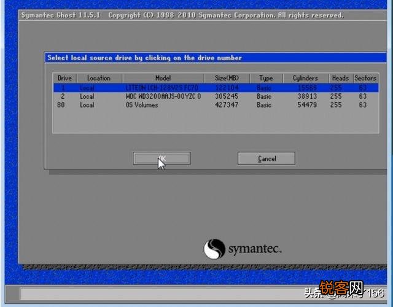Click the Cancel button
The width and height of the screenshot is (393, 307).
point(267,158)
